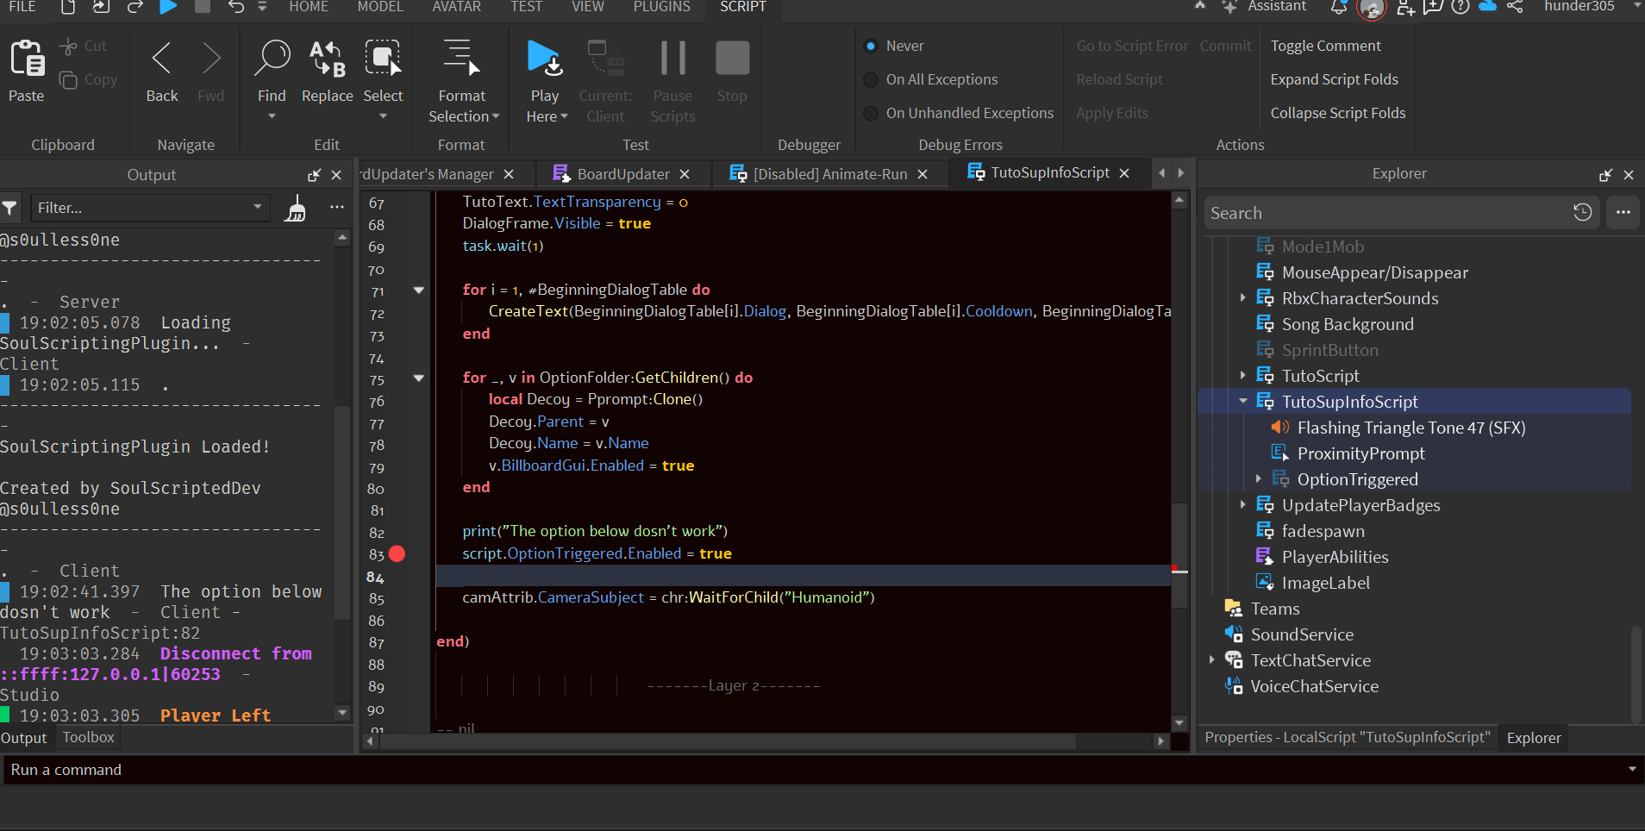
Task: Click the Pause Scripts icon
Action: (672, 57)
